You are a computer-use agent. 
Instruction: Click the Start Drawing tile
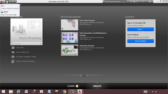click(27, 30)
